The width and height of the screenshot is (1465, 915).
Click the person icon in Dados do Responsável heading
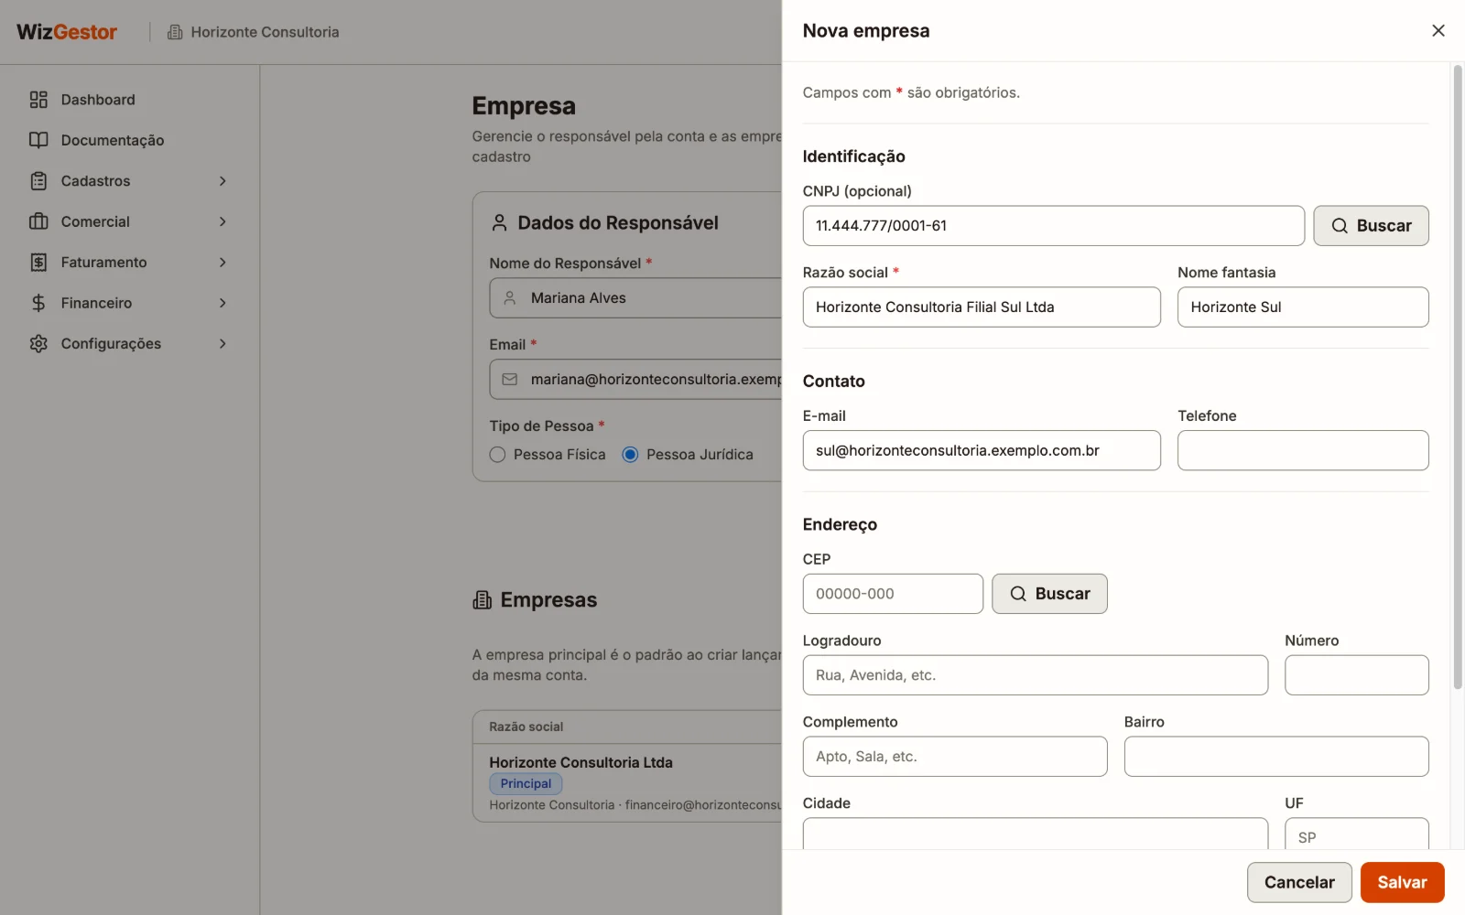click(499, 222)
